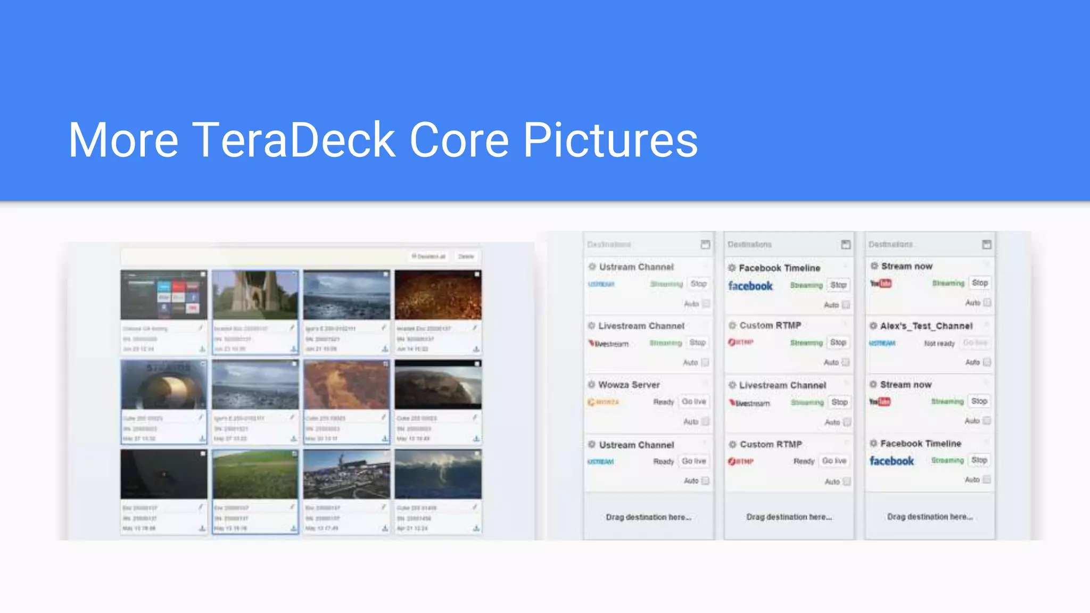Open settings gear for Alex's_Test_Channel
The image size is (1090, 613).
click(873, 326)
